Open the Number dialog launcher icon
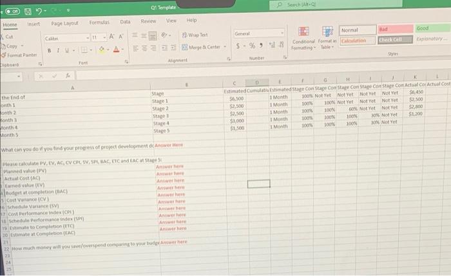Image resolution: width=451 pixels, height=276 pixels. [285, 57]
